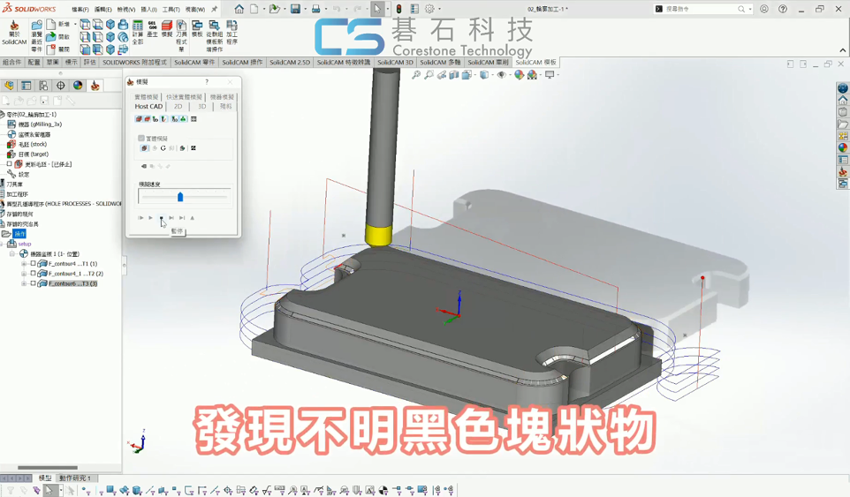Click the simulation speed slider handle
Screen dimensions: 850x497
tap(180, 197)
